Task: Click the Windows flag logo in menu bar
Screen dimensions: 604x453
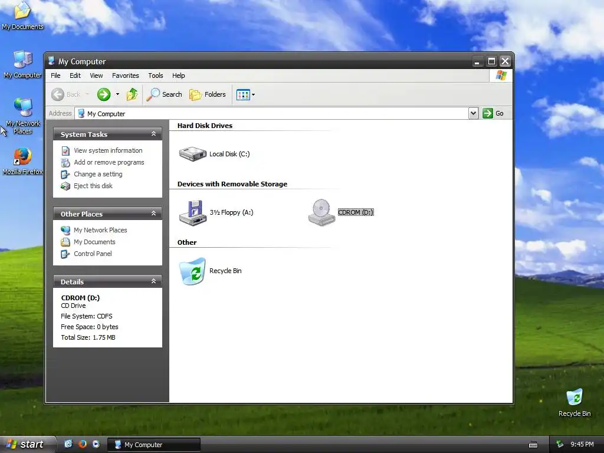Action: point(501,75)
